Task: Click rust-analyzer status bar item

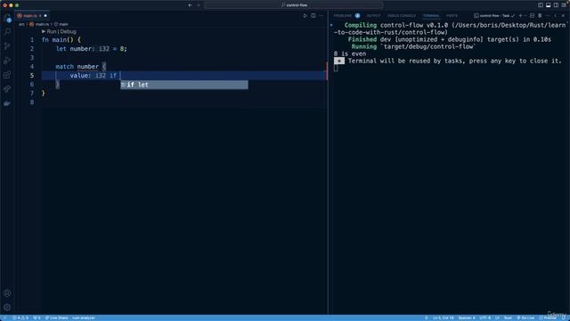Action: click(x=83, y=317)
